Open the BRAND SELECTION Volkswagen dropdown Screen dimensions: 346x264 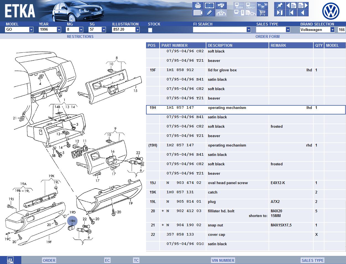(332, 30)
